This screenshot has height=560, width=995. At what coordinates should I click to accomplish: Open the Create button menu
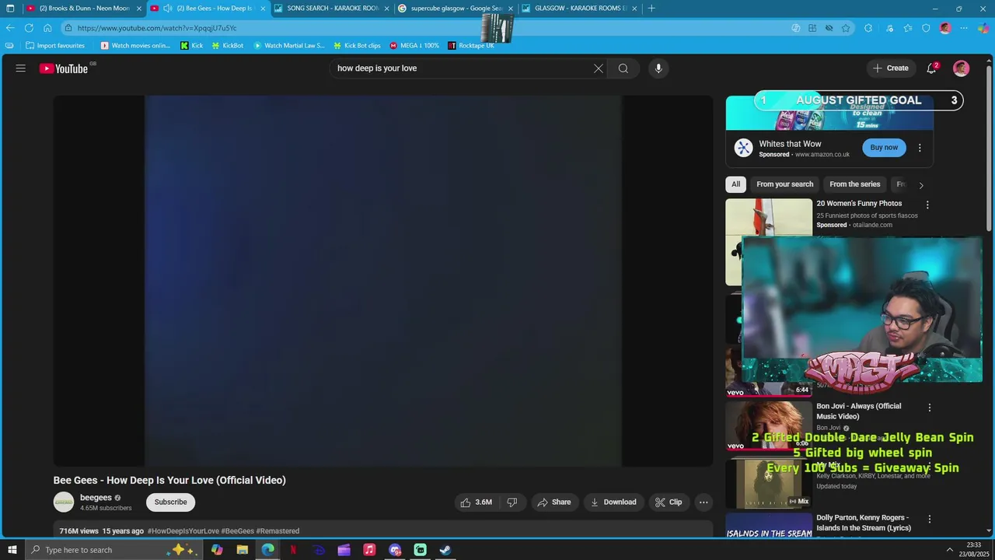[x=891, y=68]
